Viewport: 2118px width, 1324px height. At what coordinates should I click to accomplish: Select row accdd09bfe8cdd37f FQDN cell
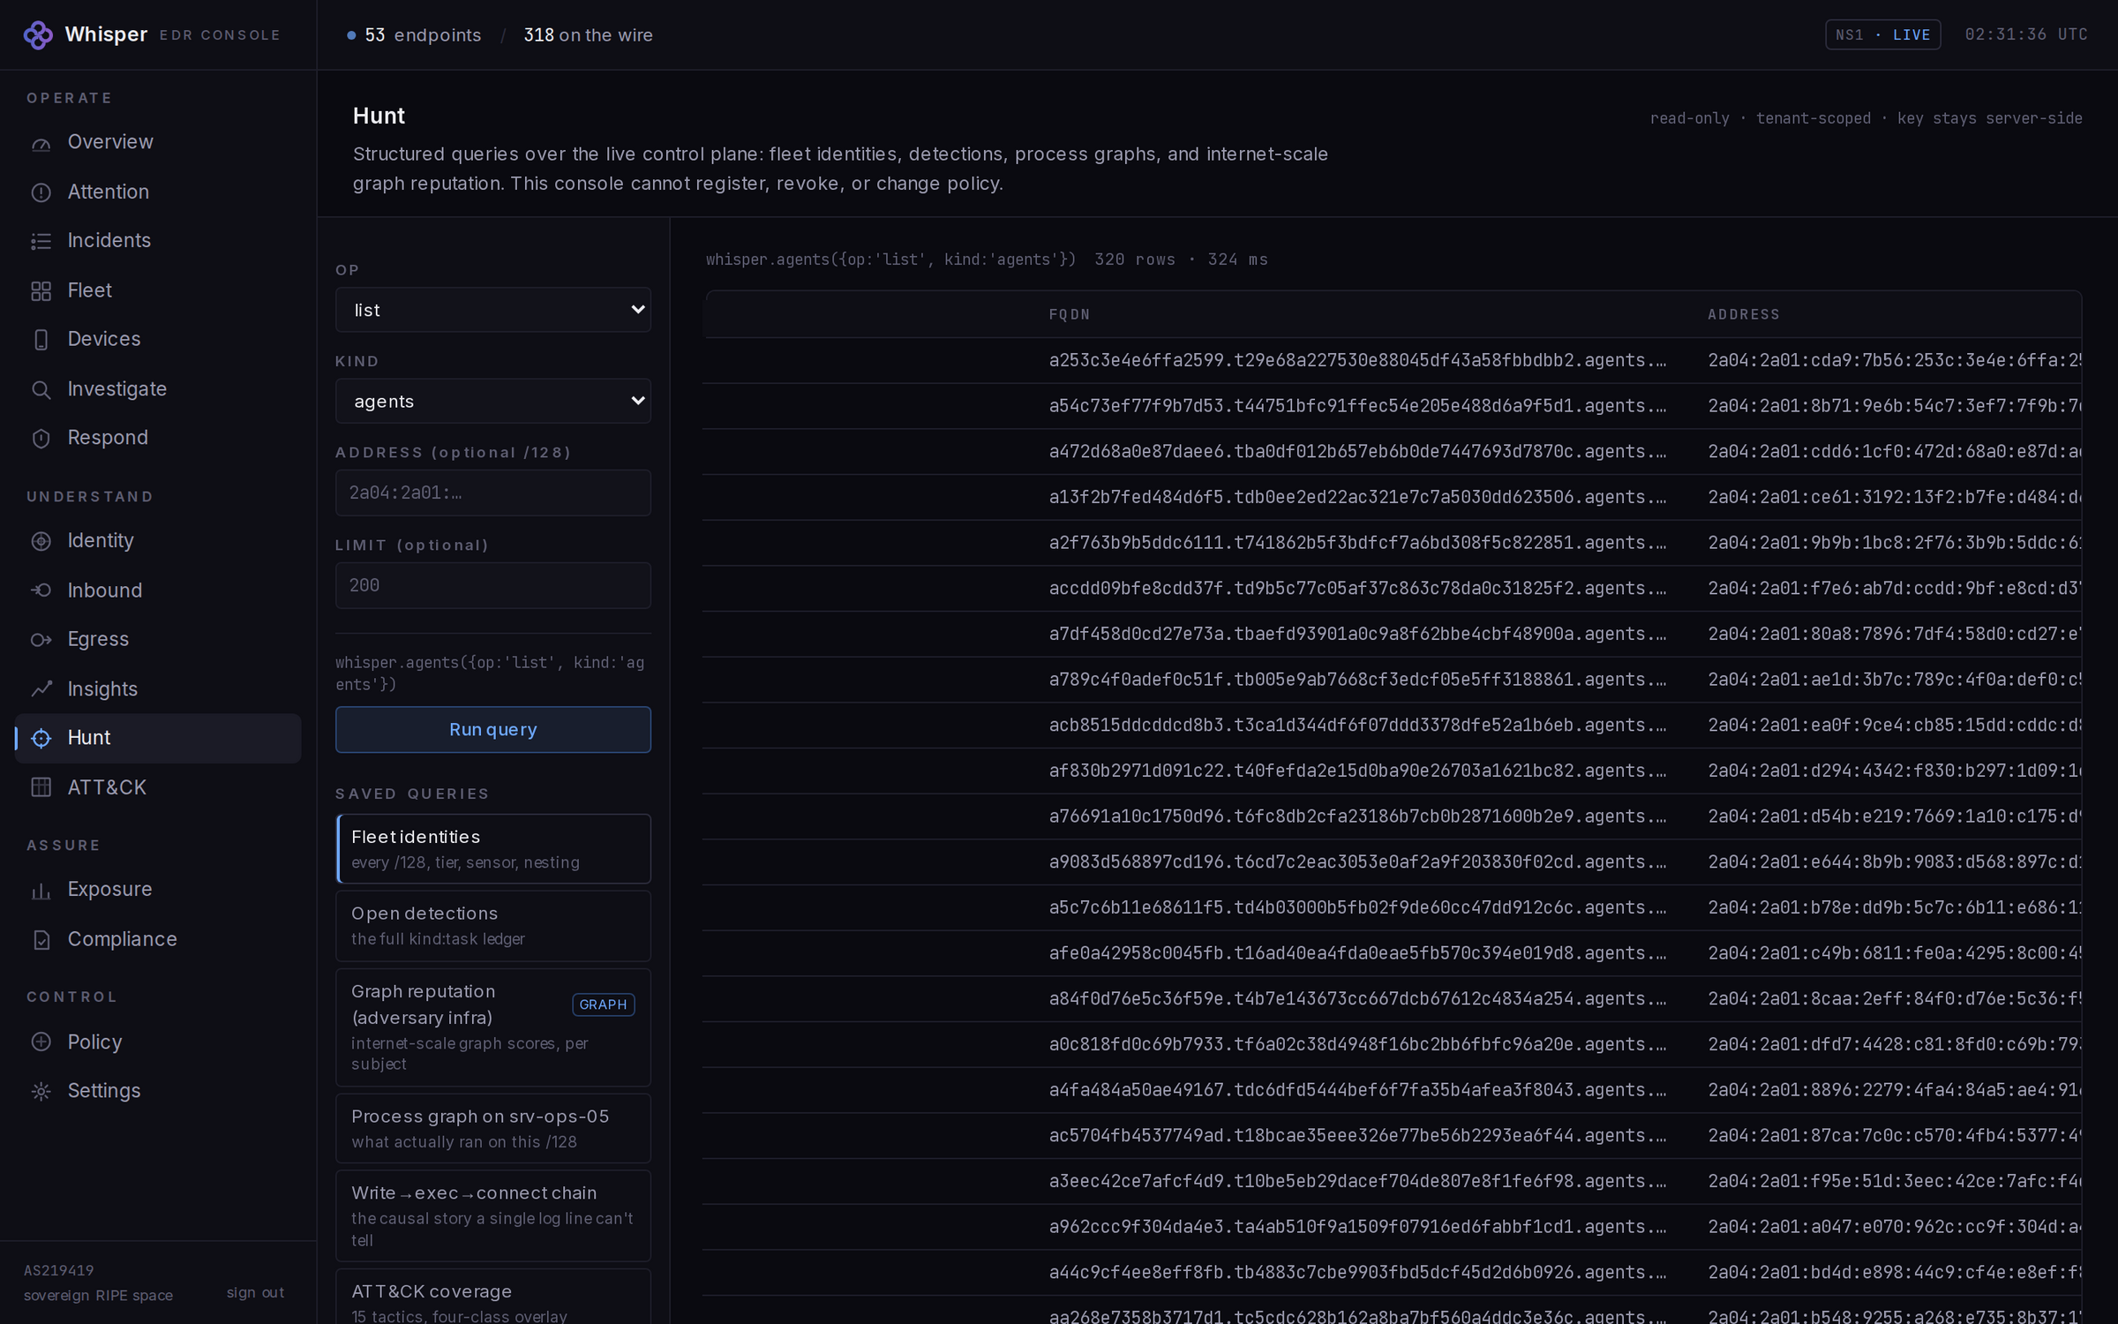coord(1357,589)
